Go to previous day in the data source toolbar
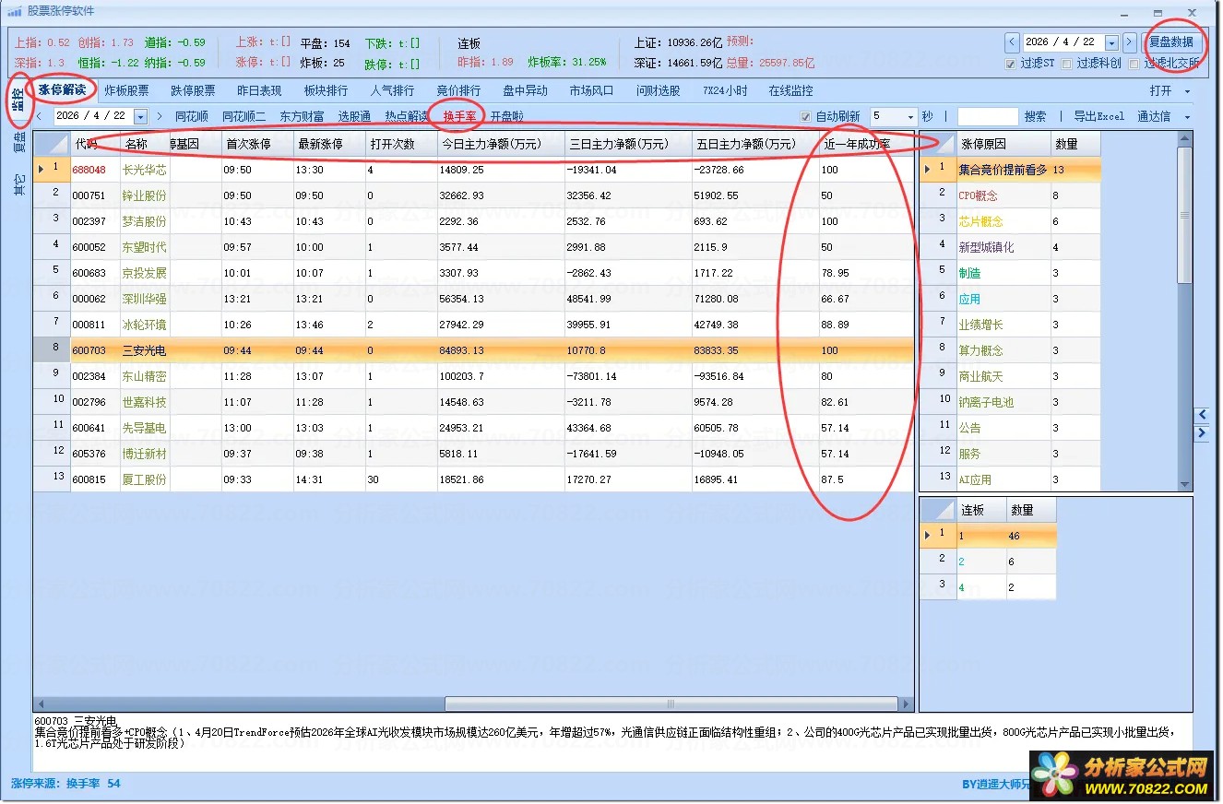 pos(39,117)
